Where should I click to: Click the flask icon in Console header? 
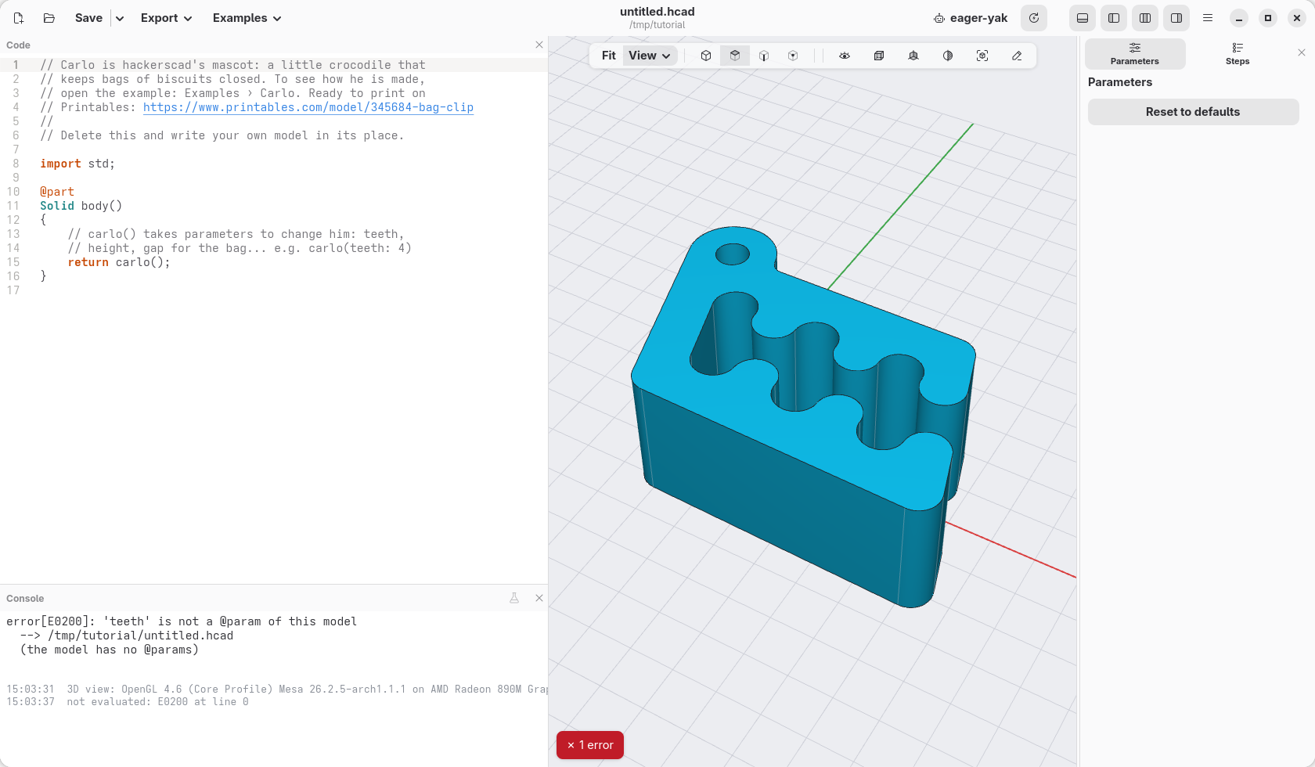(x=514, y=598)
